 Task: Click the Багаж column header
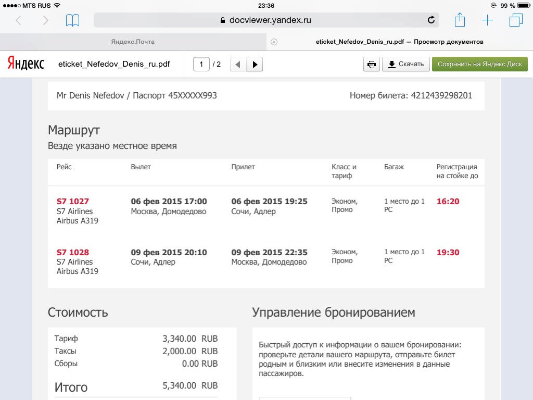point(394,167)
